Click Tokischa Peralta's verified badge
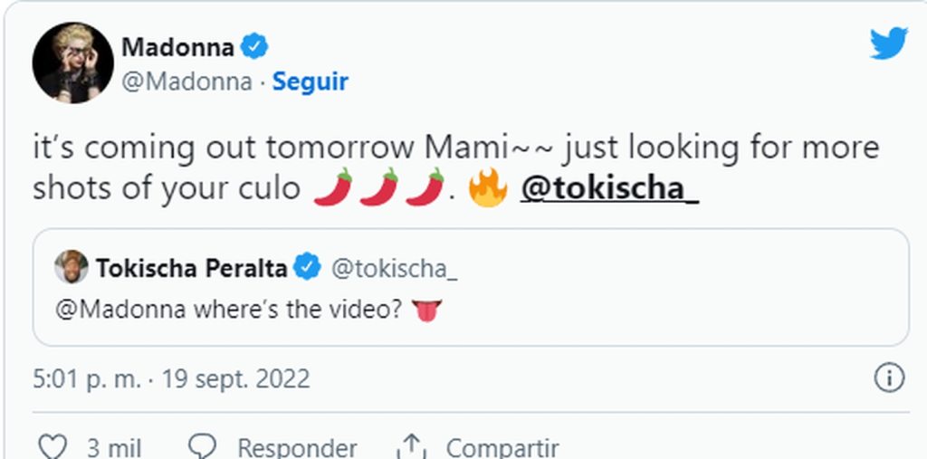927x459 pixels. click(308, 268)
